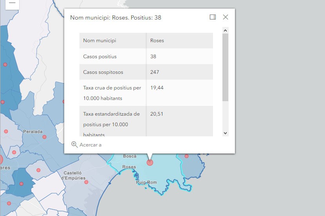Click the popup scrollbar down arrow
The height and width of the screenshot is (216, 325).
(x=225, y=133)
